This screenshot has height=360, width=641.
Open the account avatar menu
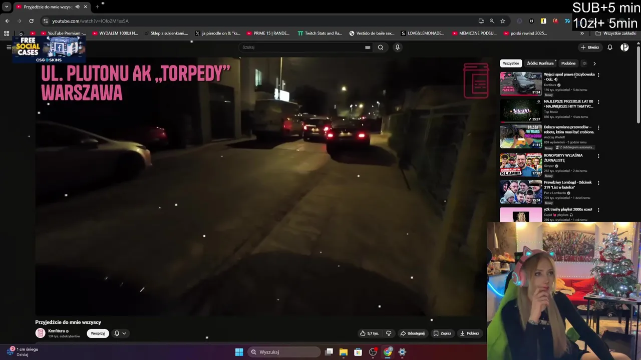[624, 47]
